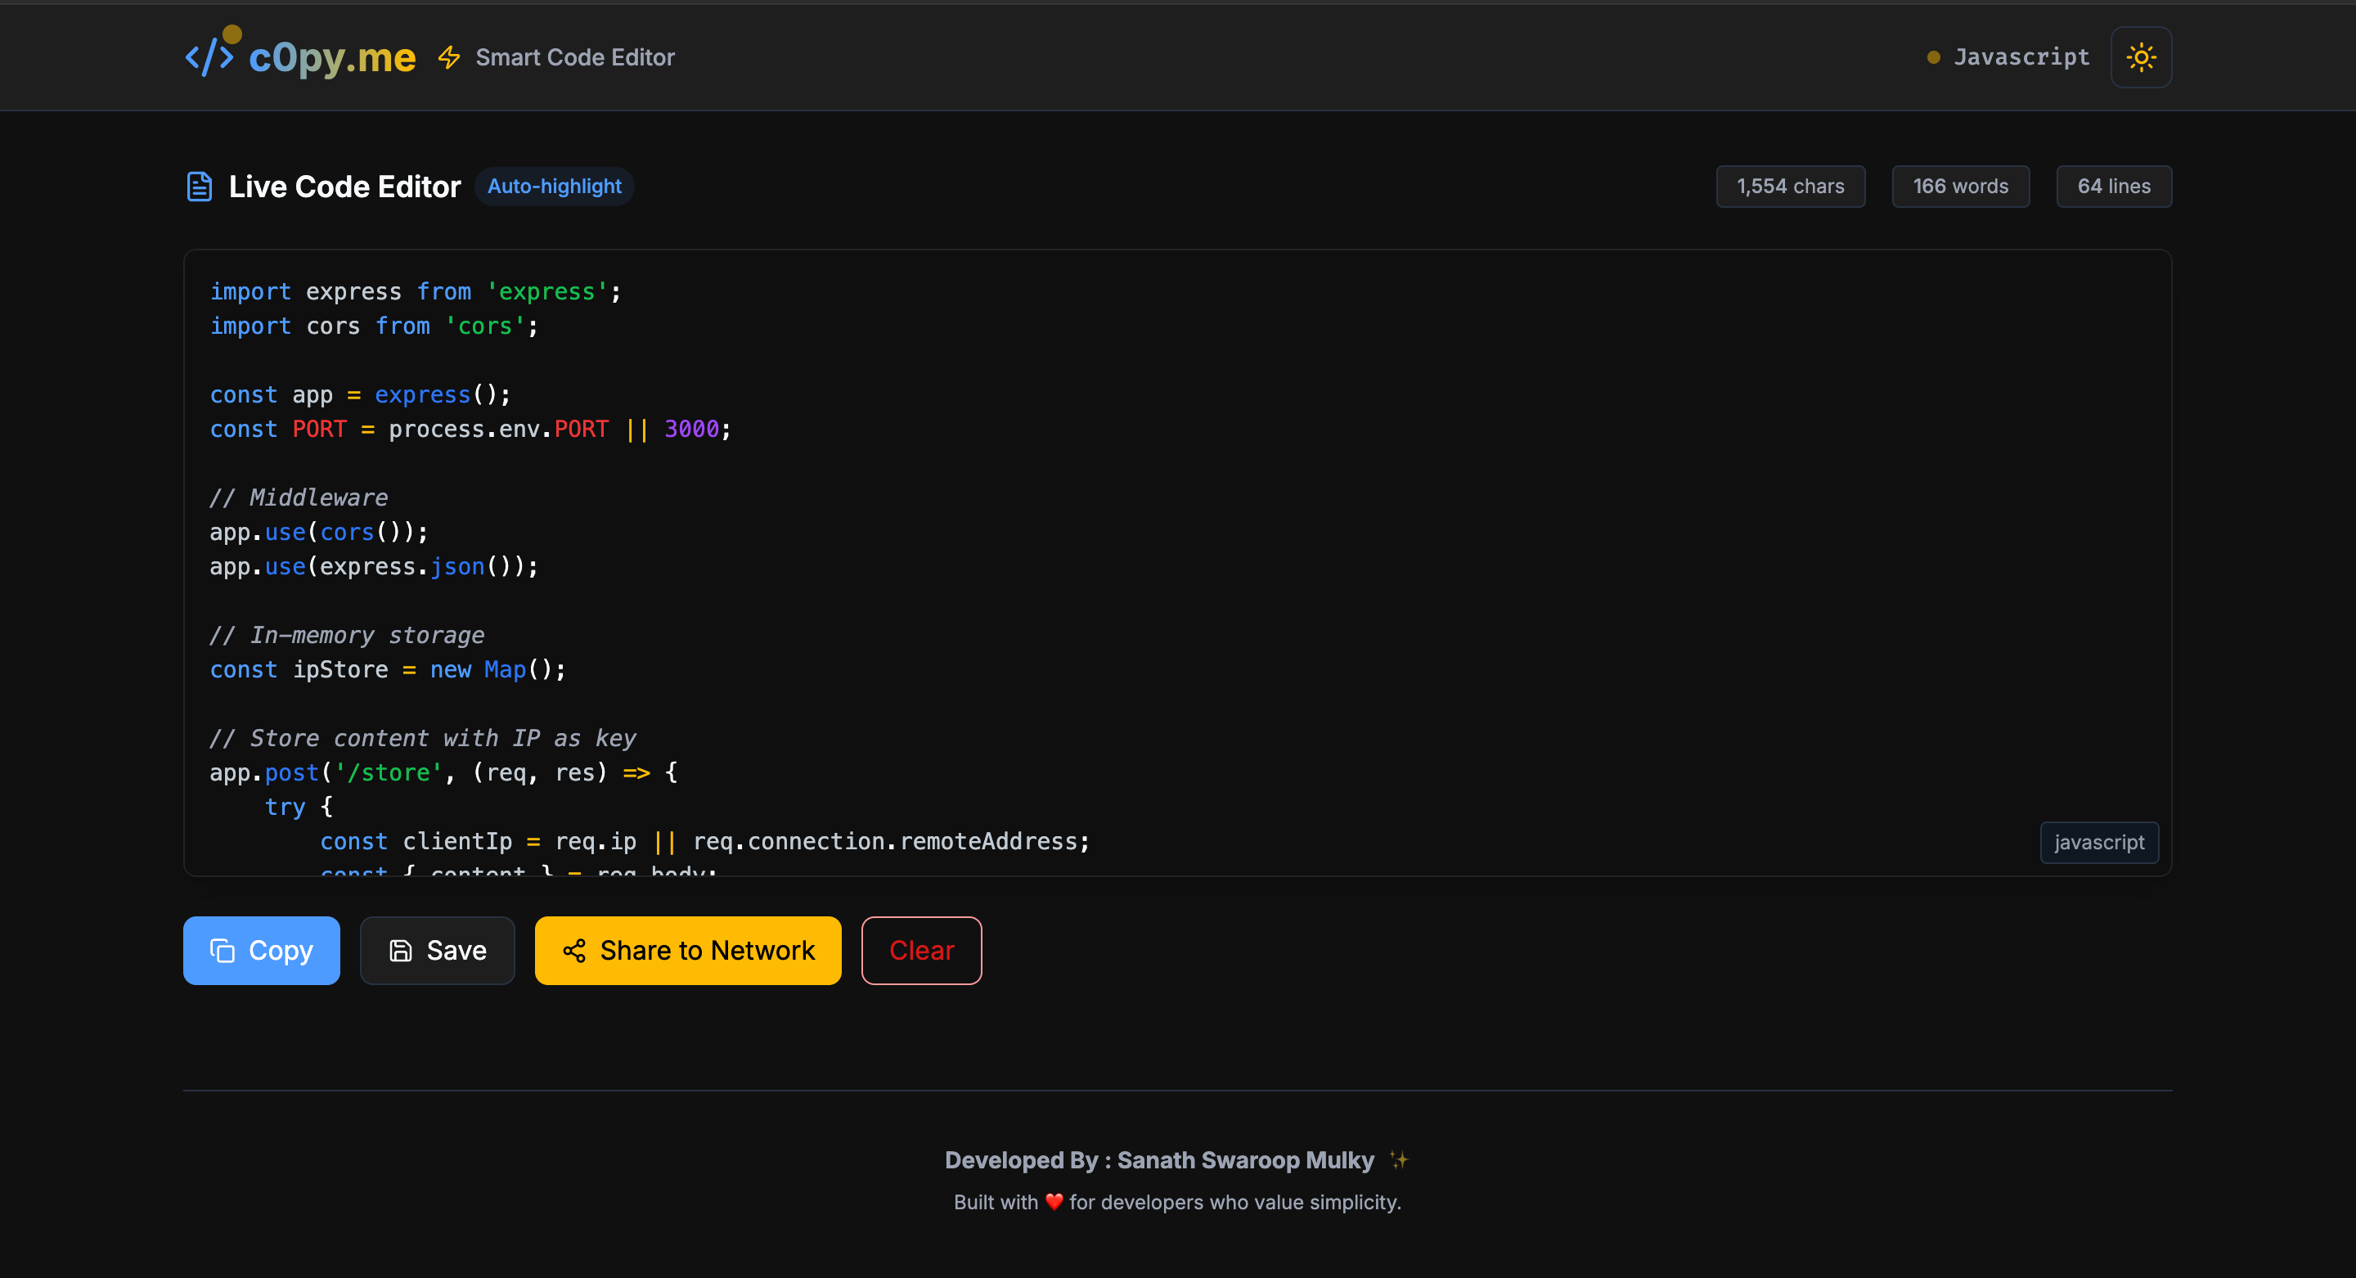Click the app.use(cors()); line

point(319,533)
